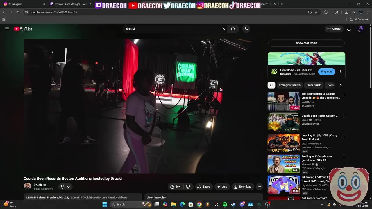The height and width of the screenshot is (209, 372).
Task: Select the All filter chip
Action: tap(271, 85)
